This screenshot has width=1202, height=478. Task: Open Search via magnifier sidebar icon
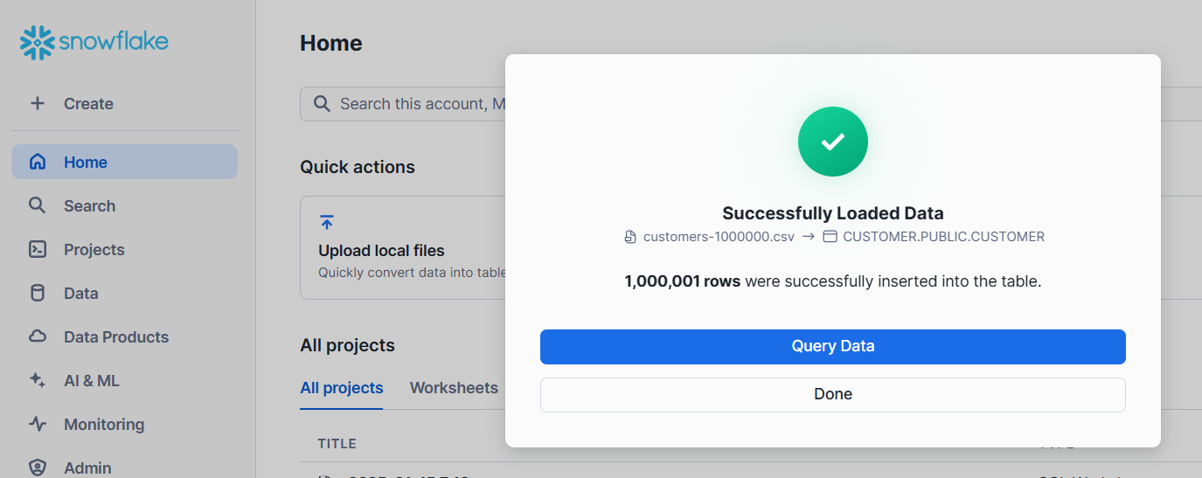[x=38, y=205]
